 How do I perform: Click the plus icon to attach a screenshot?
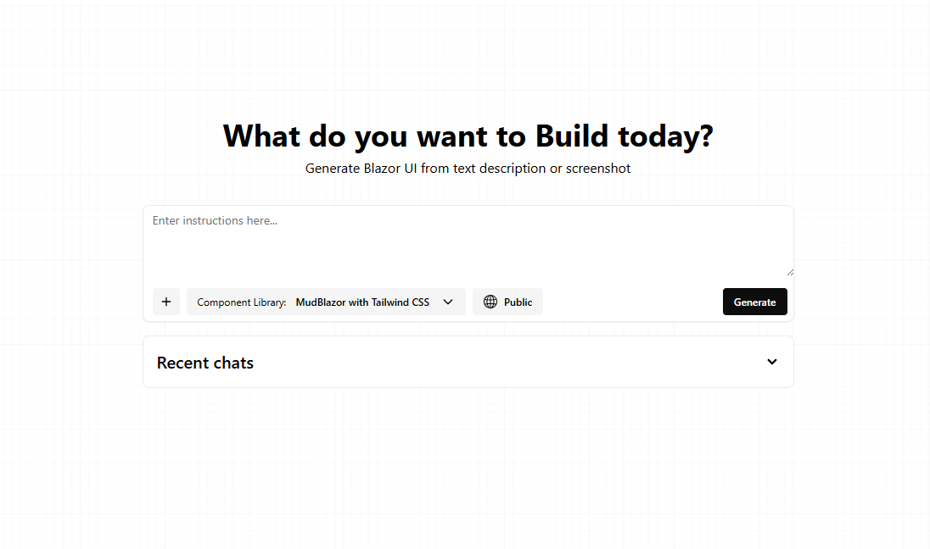tap(165, 302)
